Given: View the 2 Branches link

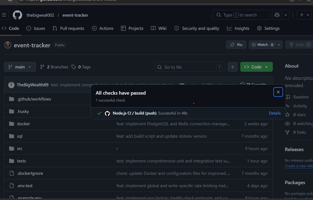Looking at the screenshot, I should click(54, 67).
